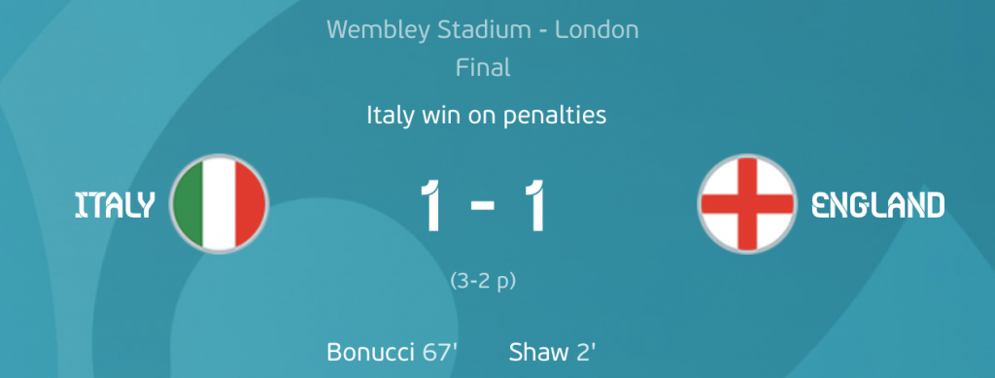Click the dash between the two scores
The image size is (995, 378).
click(x=483, y=206)
